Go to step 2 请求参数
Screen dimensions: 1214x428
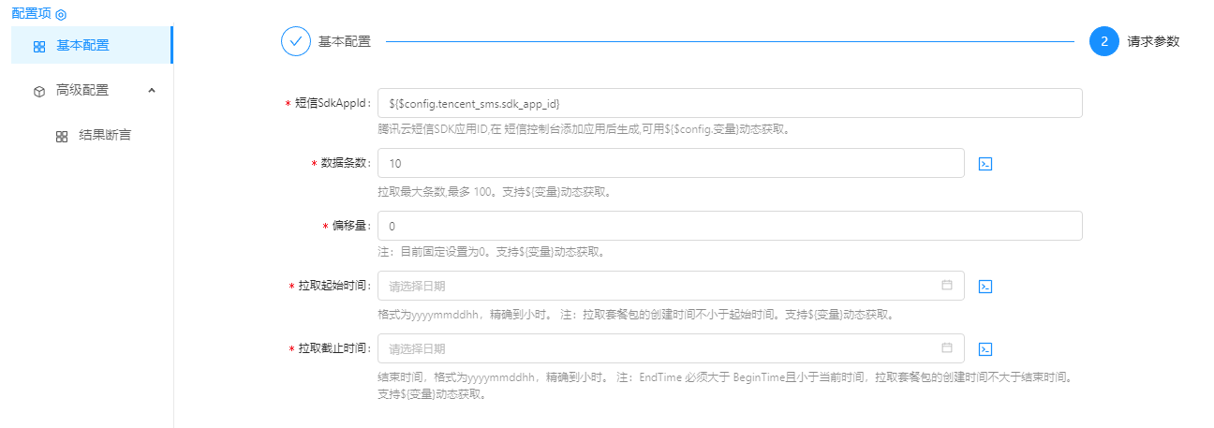pyautogui.click(x=1104, y=41)
